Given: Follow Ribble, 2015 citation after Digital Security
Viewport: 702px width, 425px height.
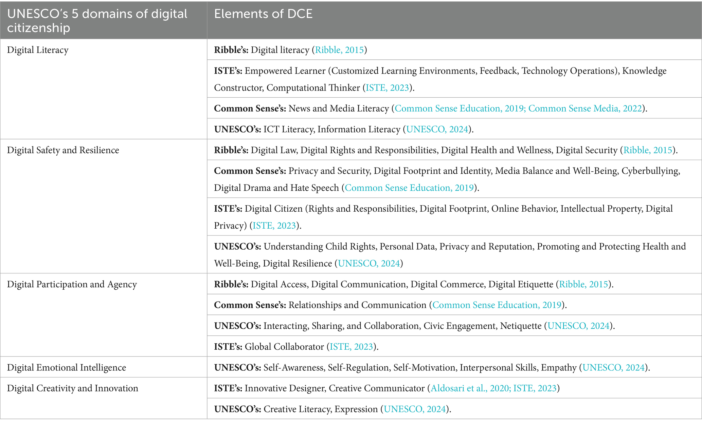Looking at the screenshot, I should click(x=648, y=150).
